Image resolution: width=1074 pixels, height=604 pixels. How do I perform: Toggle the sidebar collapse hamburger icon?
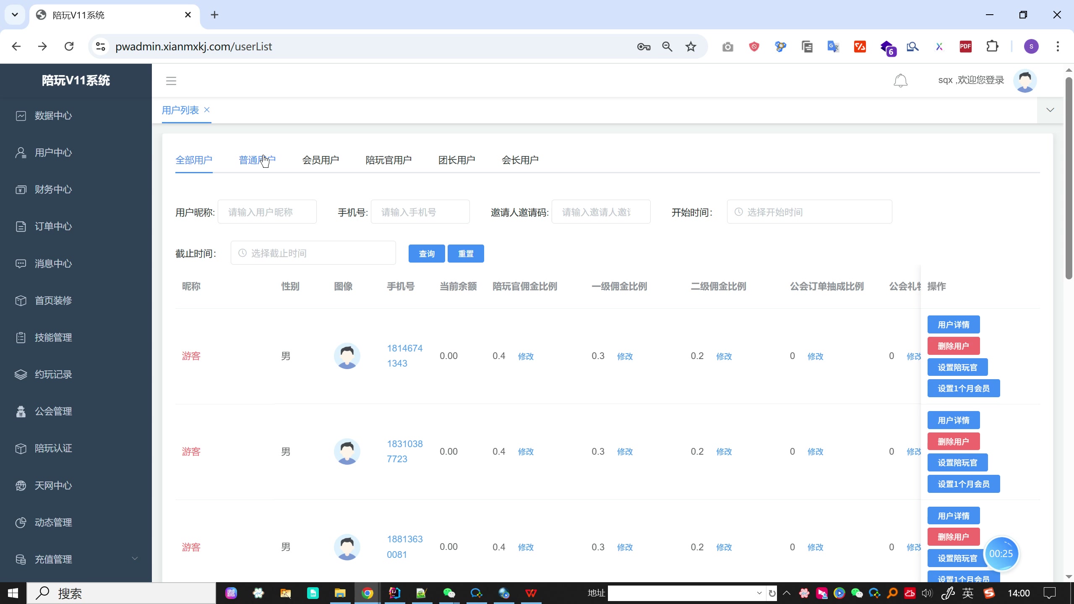click(171, 81)
